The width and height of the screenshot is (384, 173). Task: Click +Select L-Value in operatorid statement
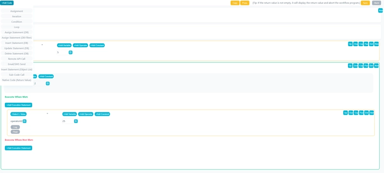click(x=18, y=114)
